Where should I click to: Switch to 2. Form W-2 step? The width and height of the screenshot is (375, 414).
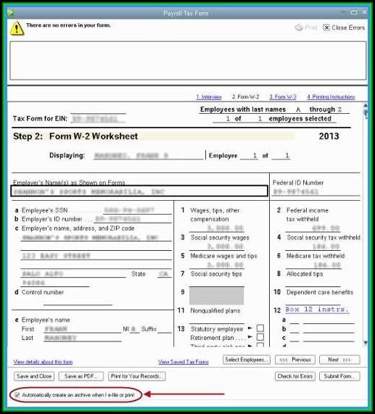(245, 96)
